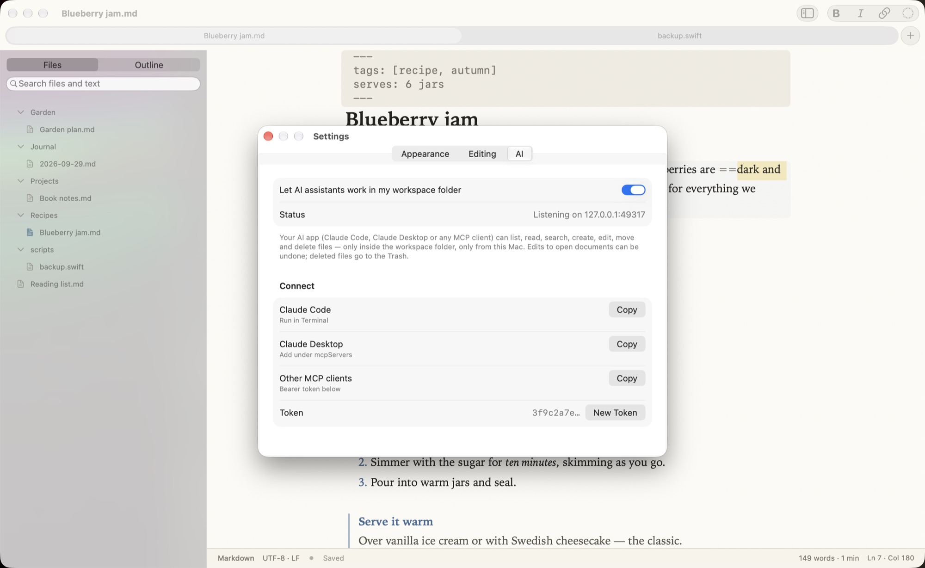Click the Serve it warm heading

click(395, 522)
